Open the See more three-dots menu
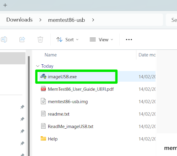 (129, 39)
